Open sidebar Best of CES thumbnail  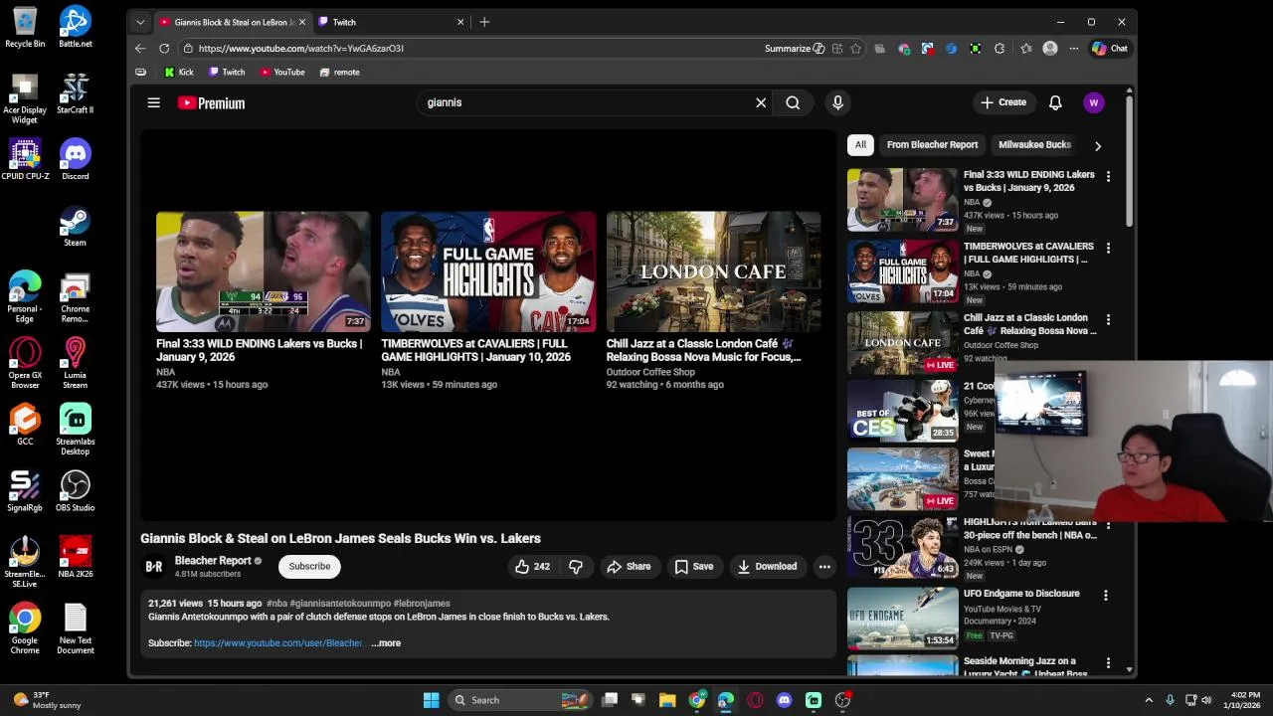902,410
